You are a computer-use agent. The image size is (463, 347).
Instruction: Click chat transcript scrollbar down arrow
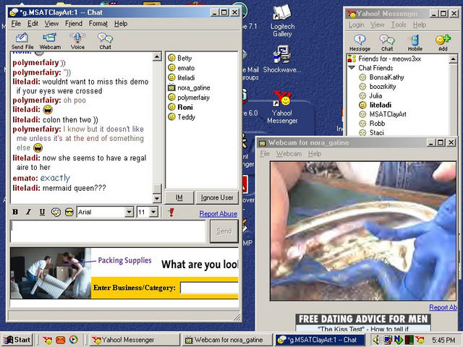[157, 198]
